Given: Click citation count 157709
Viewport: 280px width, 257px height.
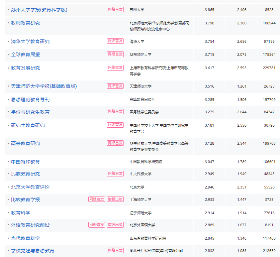Looking at the screenshot, I should point(269,100).
